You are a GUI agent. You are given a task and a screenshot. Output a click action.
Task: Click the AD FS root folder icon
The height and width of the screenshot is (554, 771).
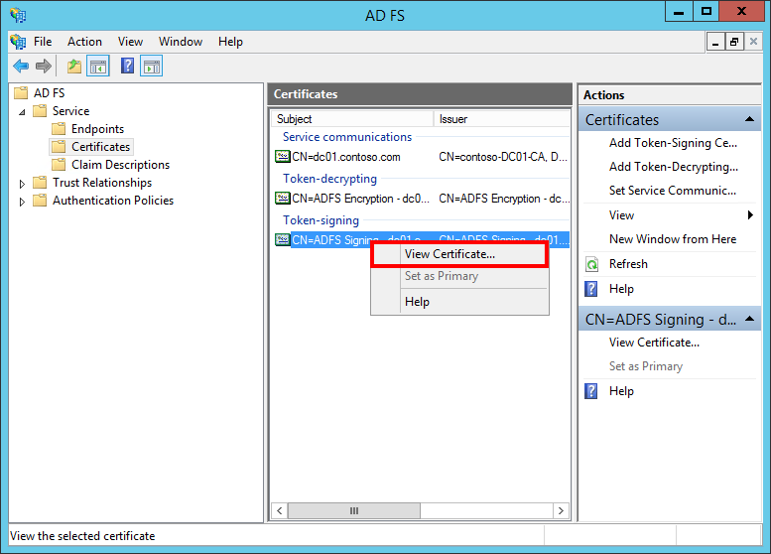coord(21,93)
